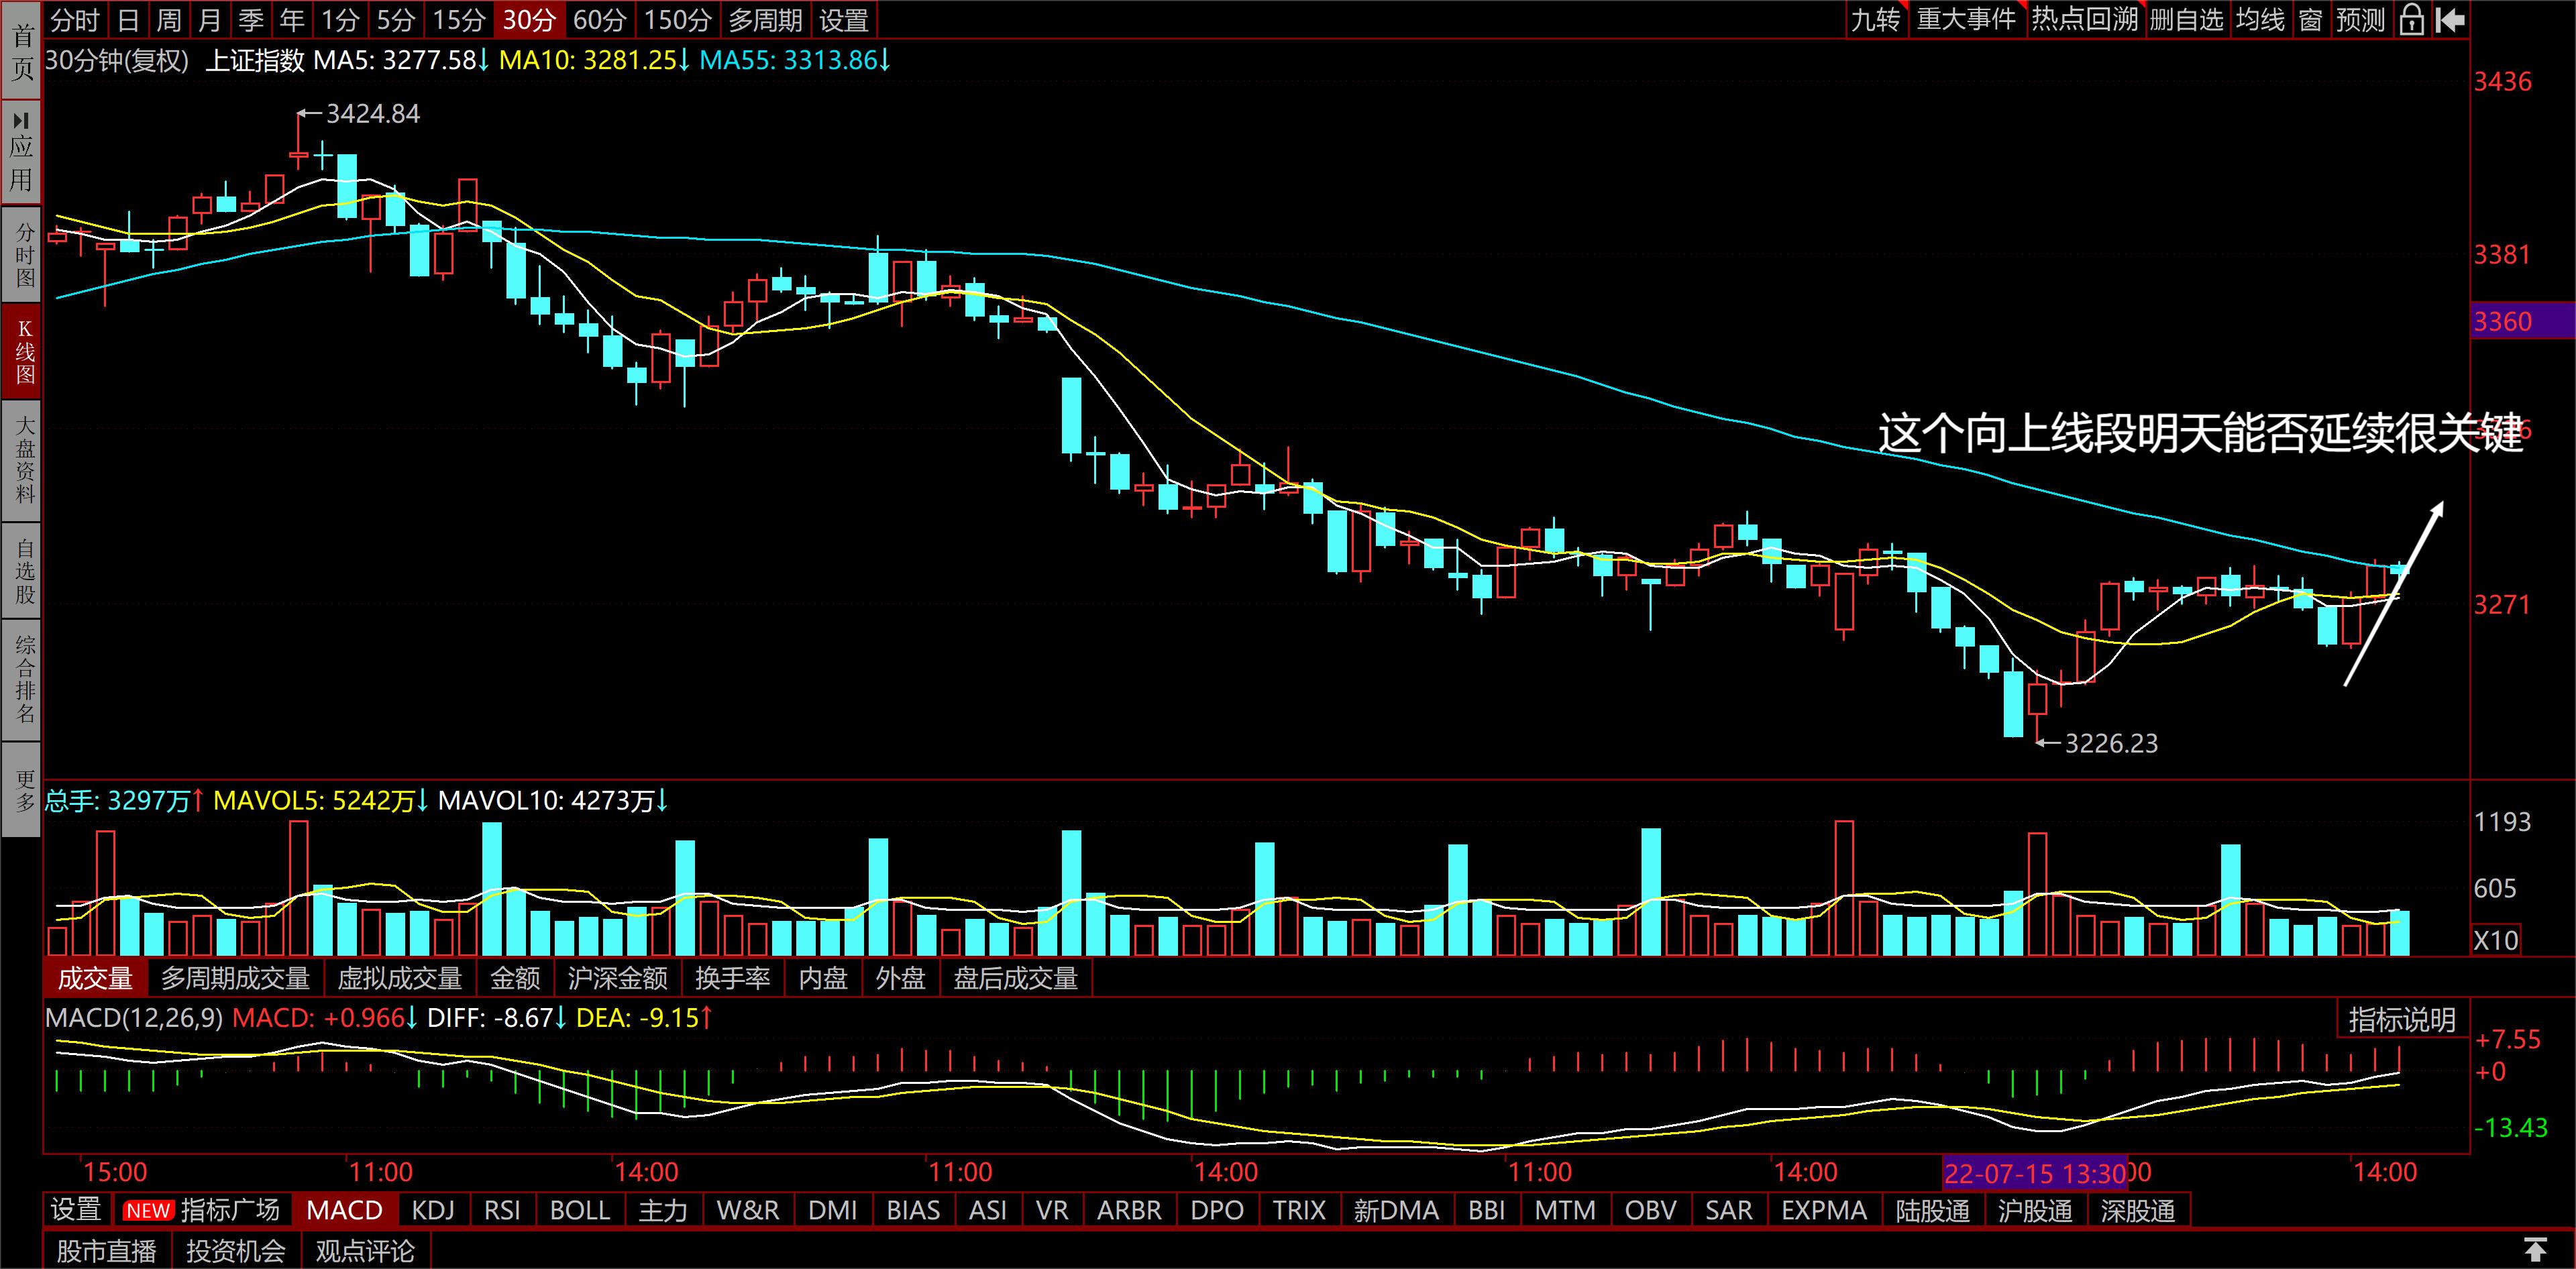Switch to 多周期成交量 tab
The width and height of the screenshot is (2576, 1269).
235,978
